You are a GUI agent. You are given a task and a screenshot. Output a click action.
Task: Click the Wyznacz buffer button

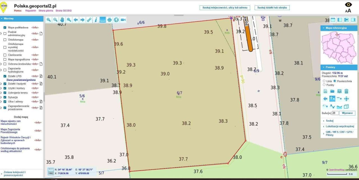[x=347, y=113]
